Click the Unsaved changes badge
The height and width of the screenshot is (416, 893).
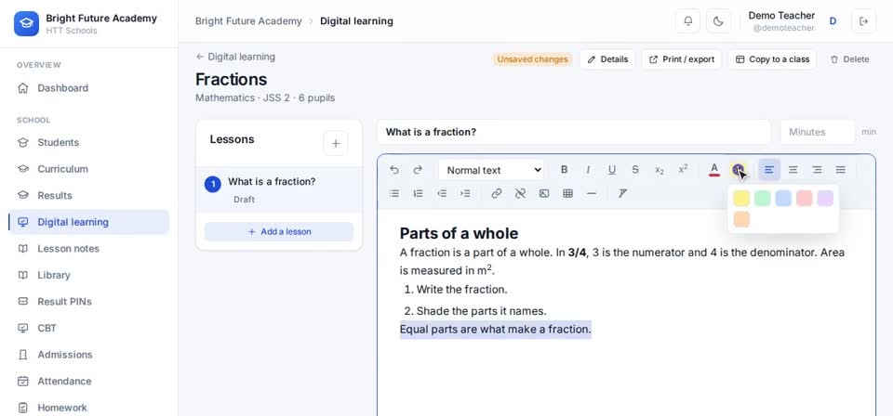pos(532,59)
